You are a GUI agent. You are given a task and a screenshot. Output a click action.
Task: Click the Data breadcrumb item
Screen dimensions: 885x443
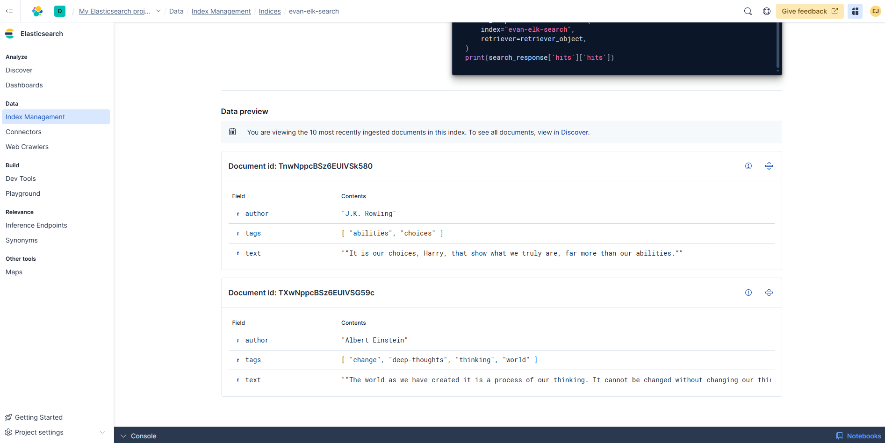[176, 11]
